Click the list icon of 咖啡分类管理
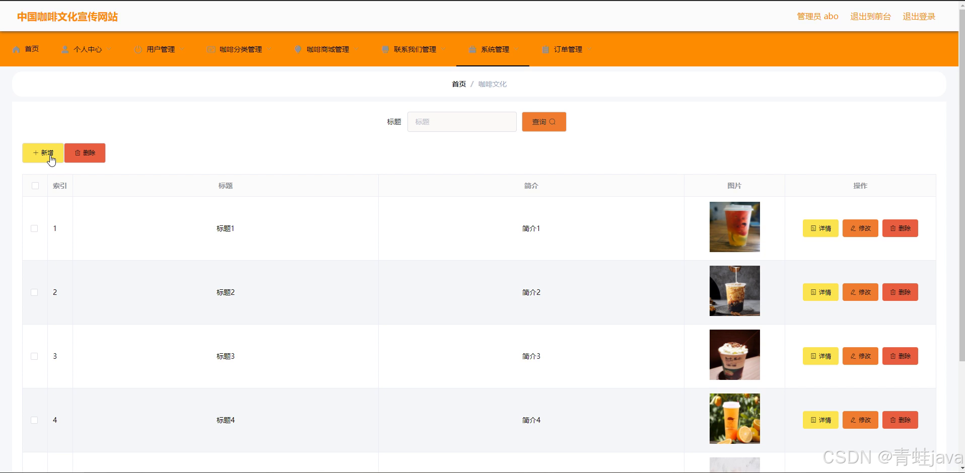 [x=211, y=49]
